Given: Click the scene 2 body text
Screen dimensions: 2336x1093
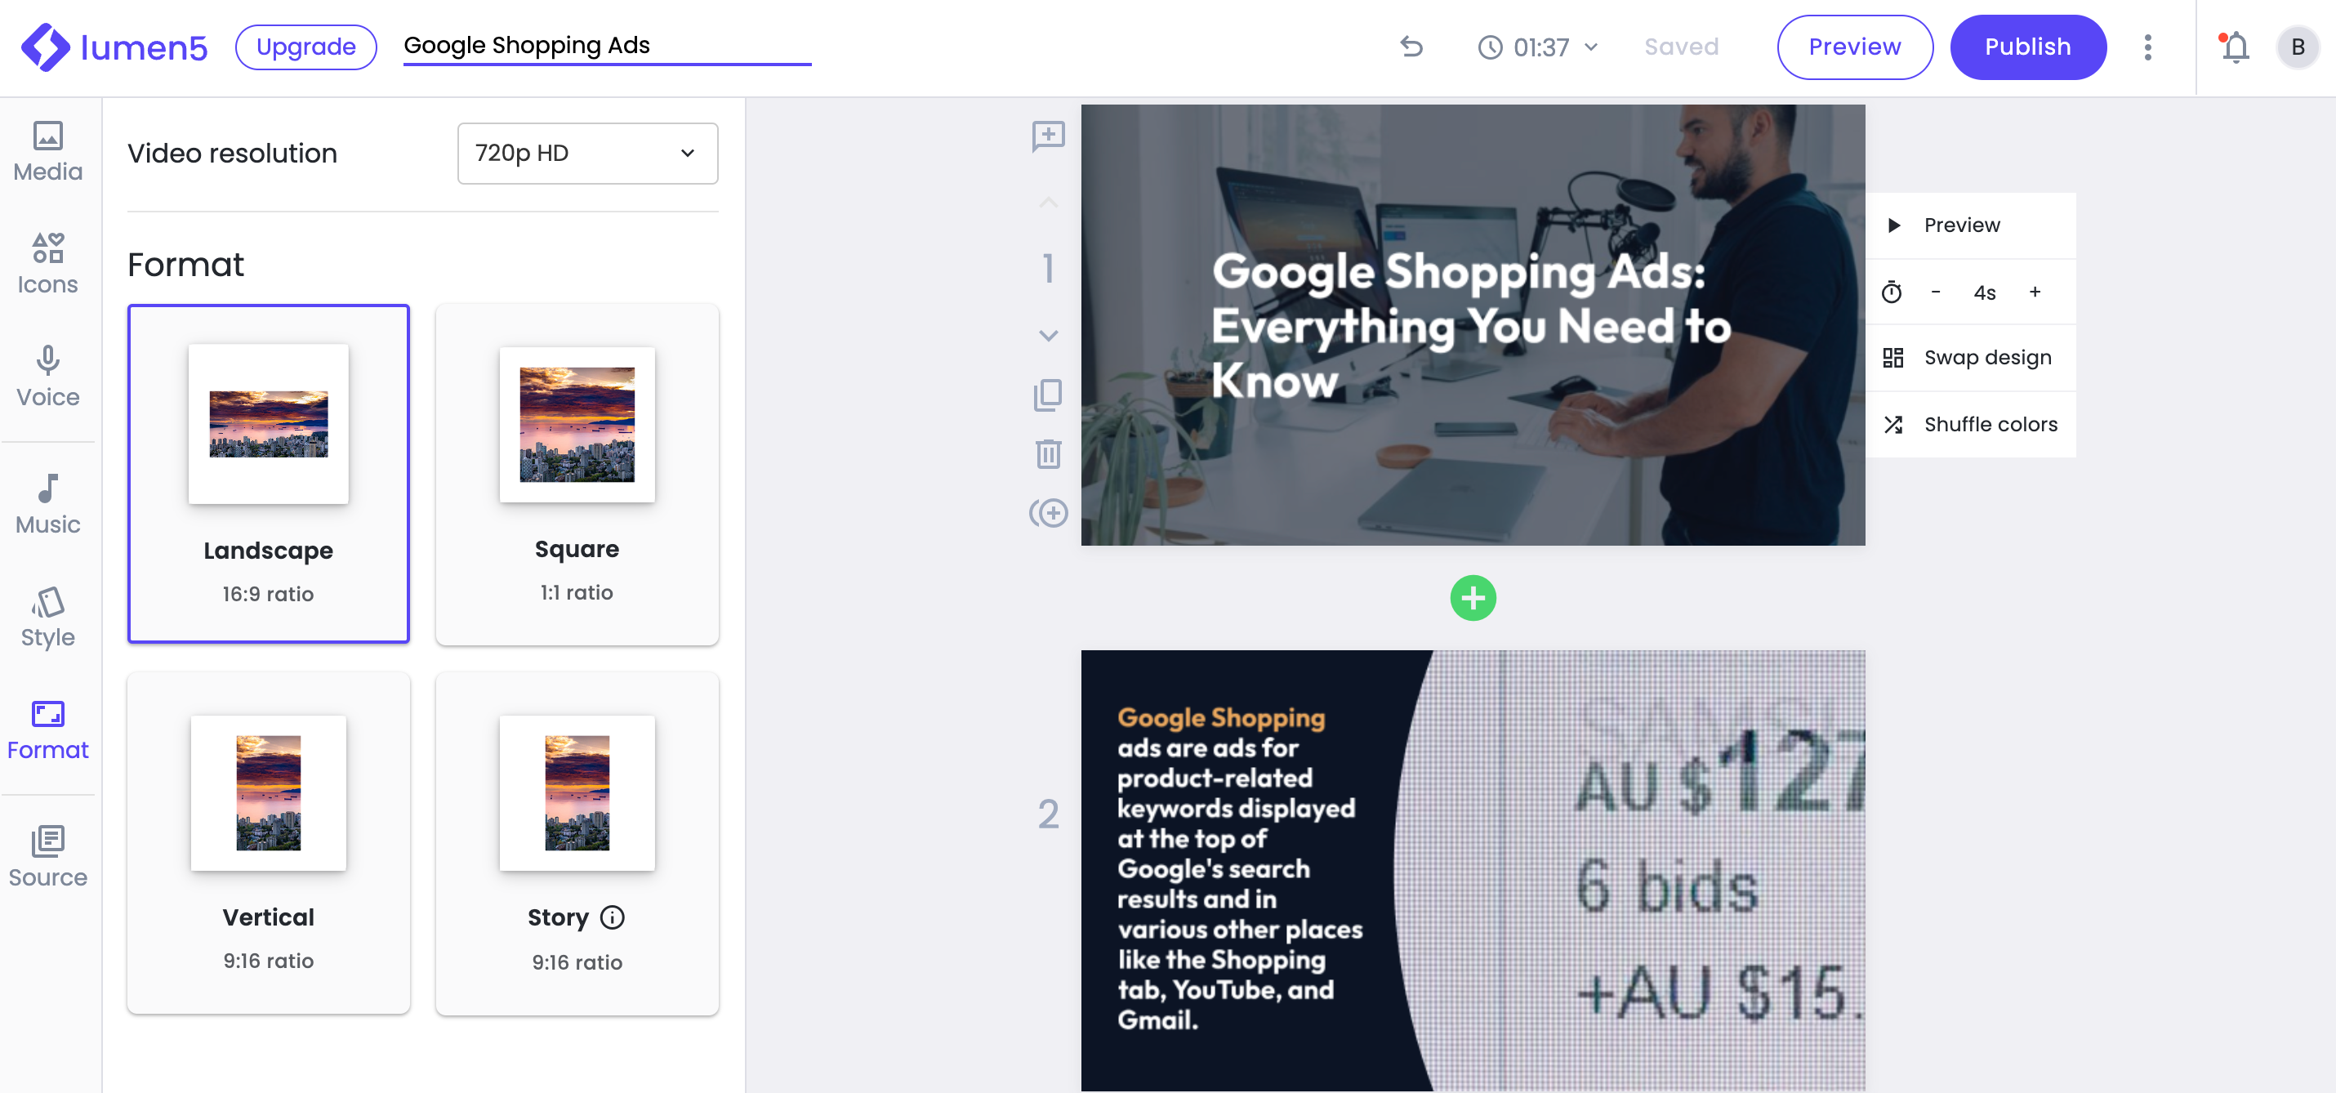Looking at the screenshot, I should click(x=1240, y=868).
